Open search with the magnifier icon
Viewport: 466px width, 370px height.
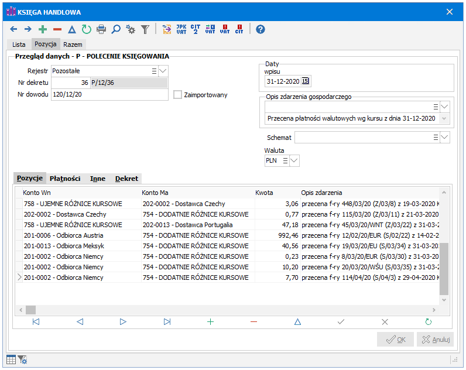pos(116,29)
